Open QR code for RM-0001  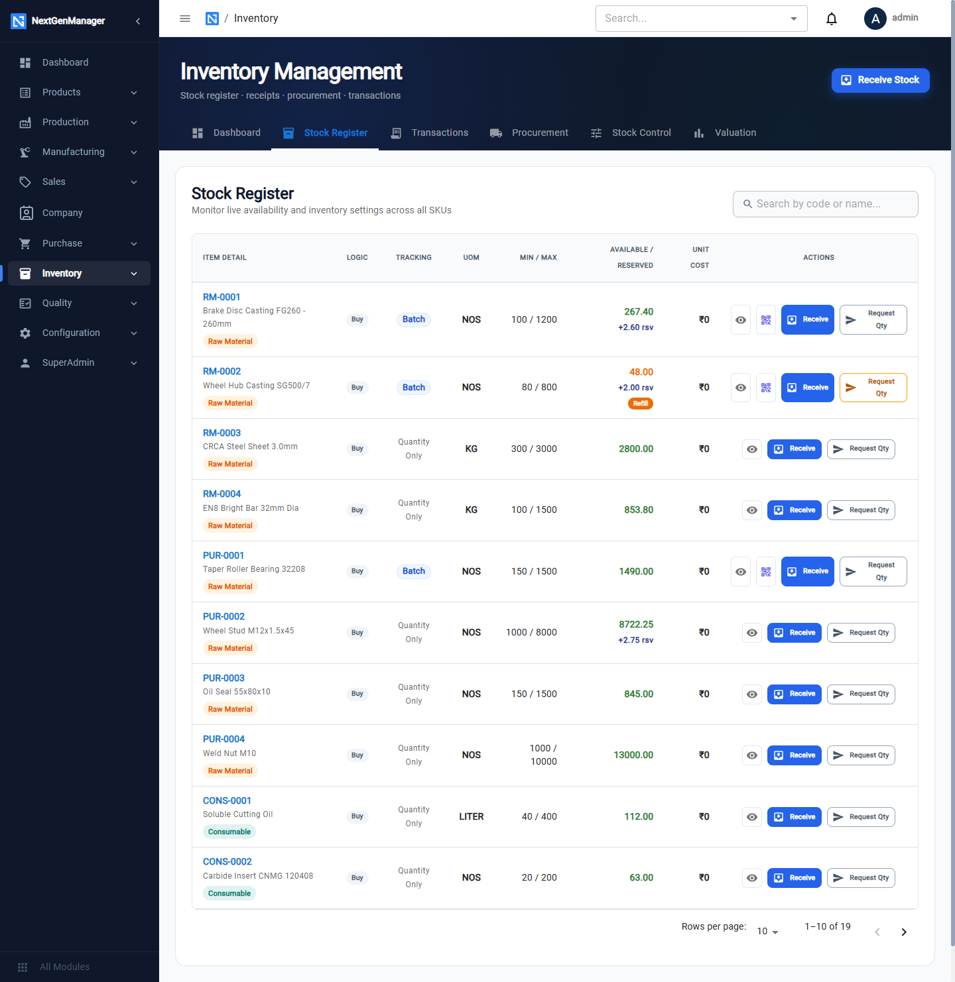(766, 320)
